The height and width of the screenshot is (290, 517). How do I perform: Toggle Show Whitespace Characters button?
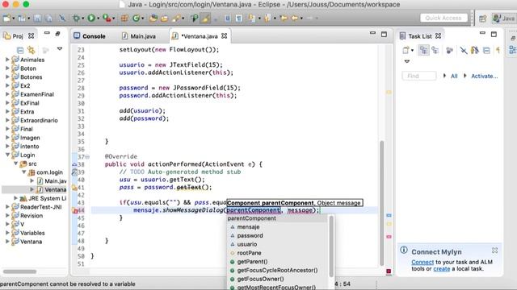click(x=239, y=19)
